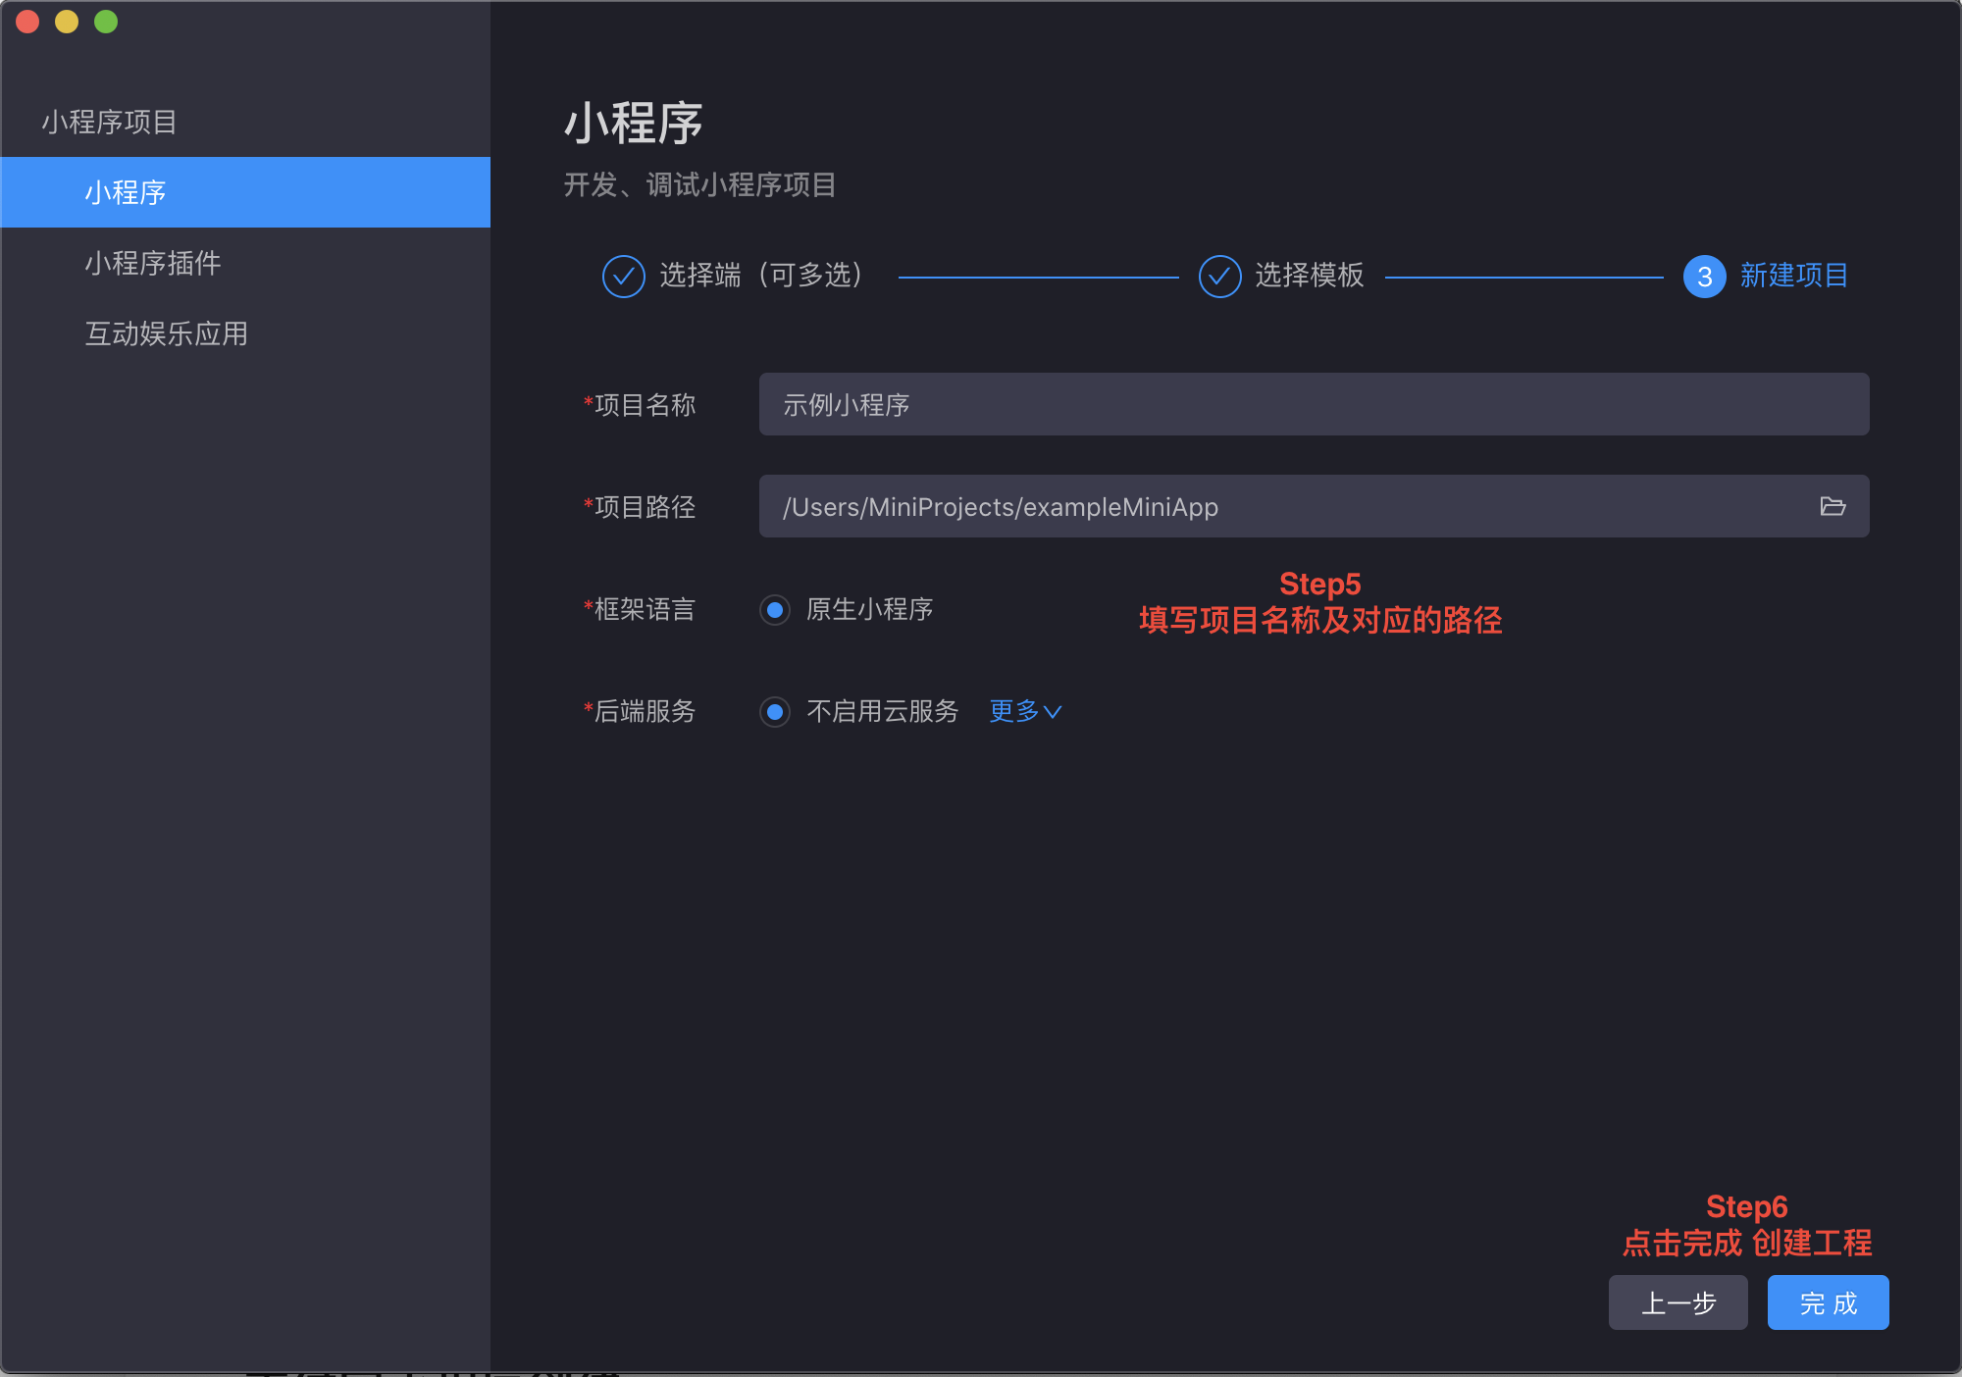Click the yellow minimize window button
Viewport: 1962px width, 1377px height.
pyautogui.click(x=67, y=22)
